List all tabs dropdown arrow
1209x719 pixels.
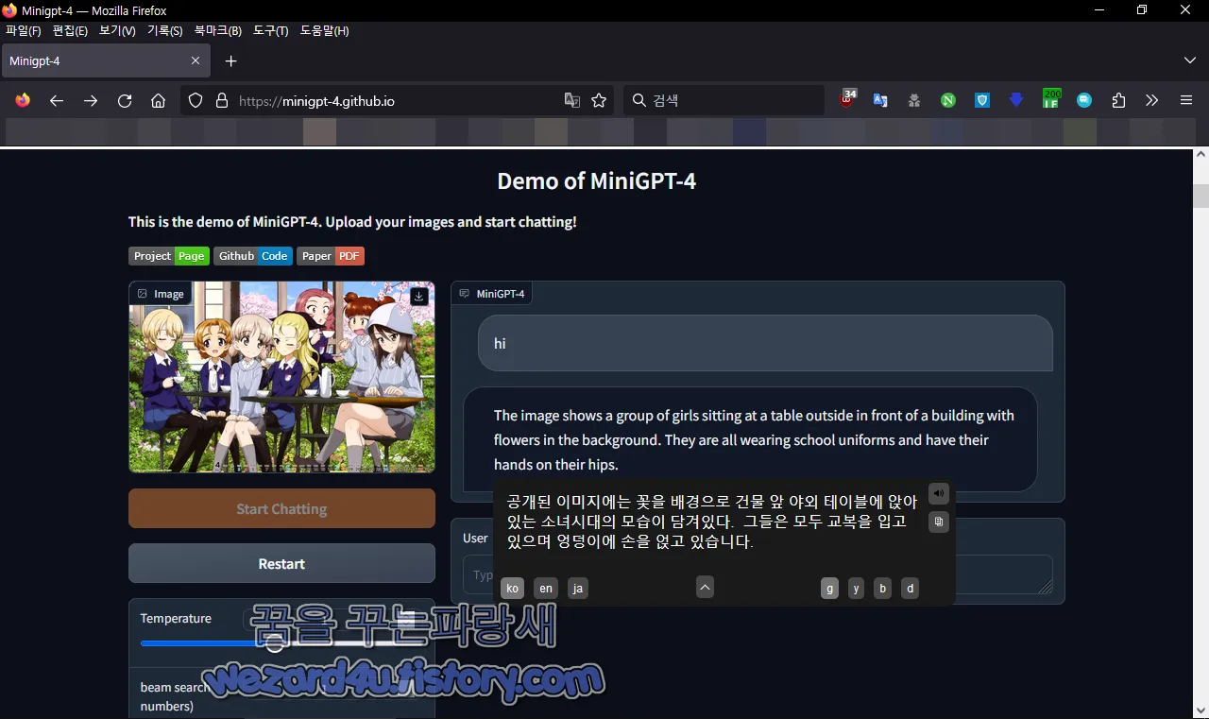click(x=1189, y=60)
